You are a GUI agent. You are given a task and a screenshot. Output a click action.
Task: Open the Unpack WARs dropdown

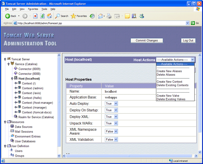click(x=111, y=124)
